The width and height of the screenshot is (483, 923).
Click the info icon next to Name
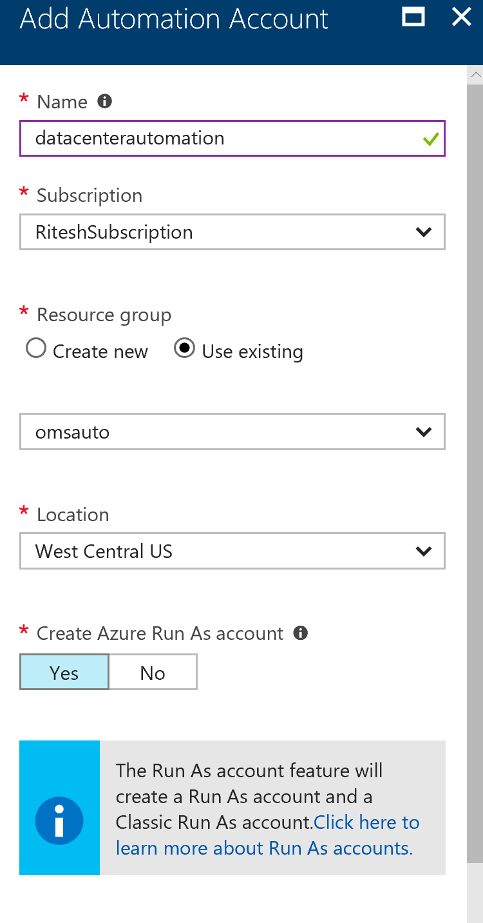(x=104, y=101)
